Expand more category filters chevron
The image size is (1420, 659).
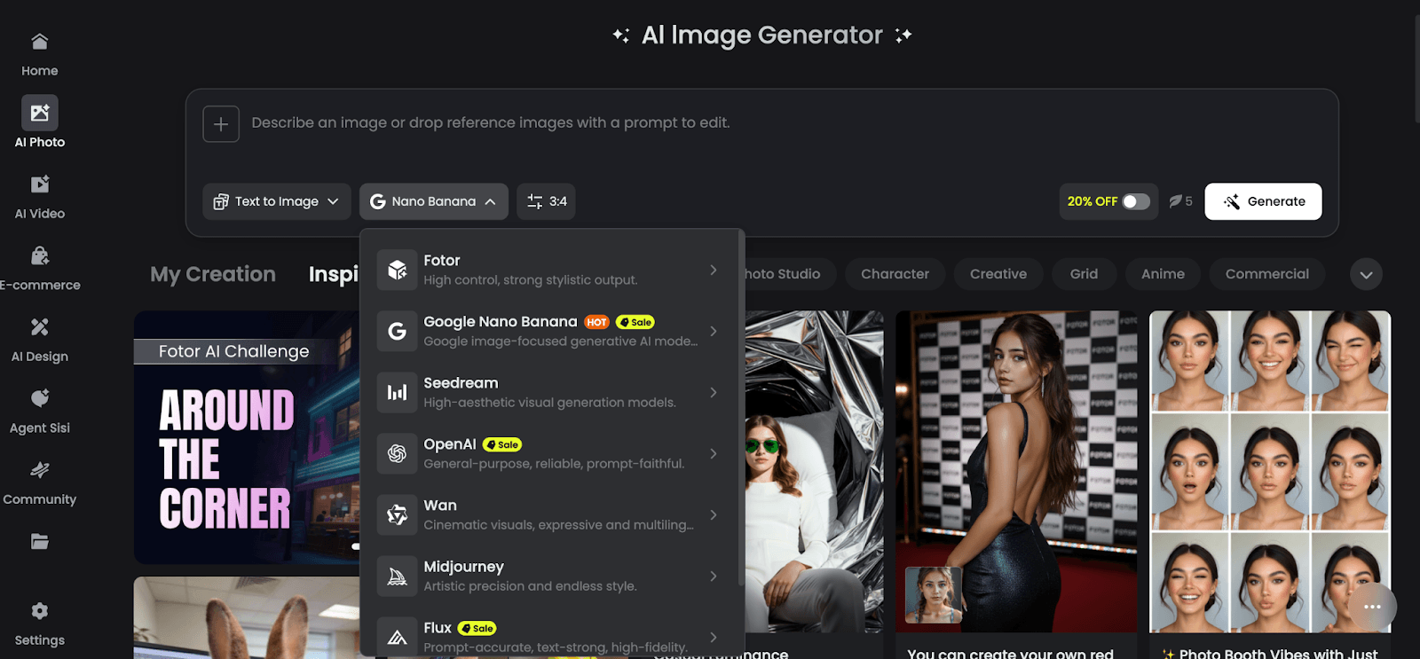[1366, 274]
